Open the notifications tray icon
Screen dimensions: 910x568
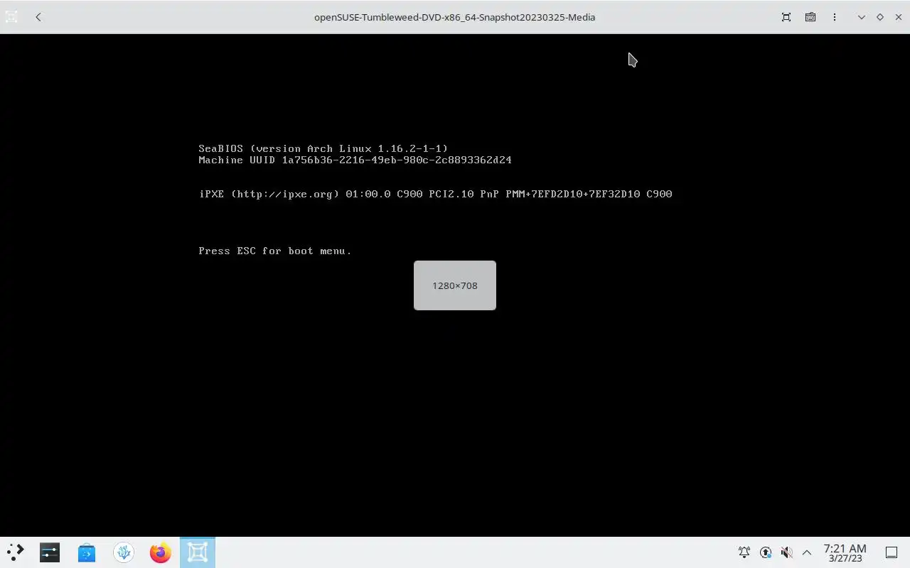[744, 552]
